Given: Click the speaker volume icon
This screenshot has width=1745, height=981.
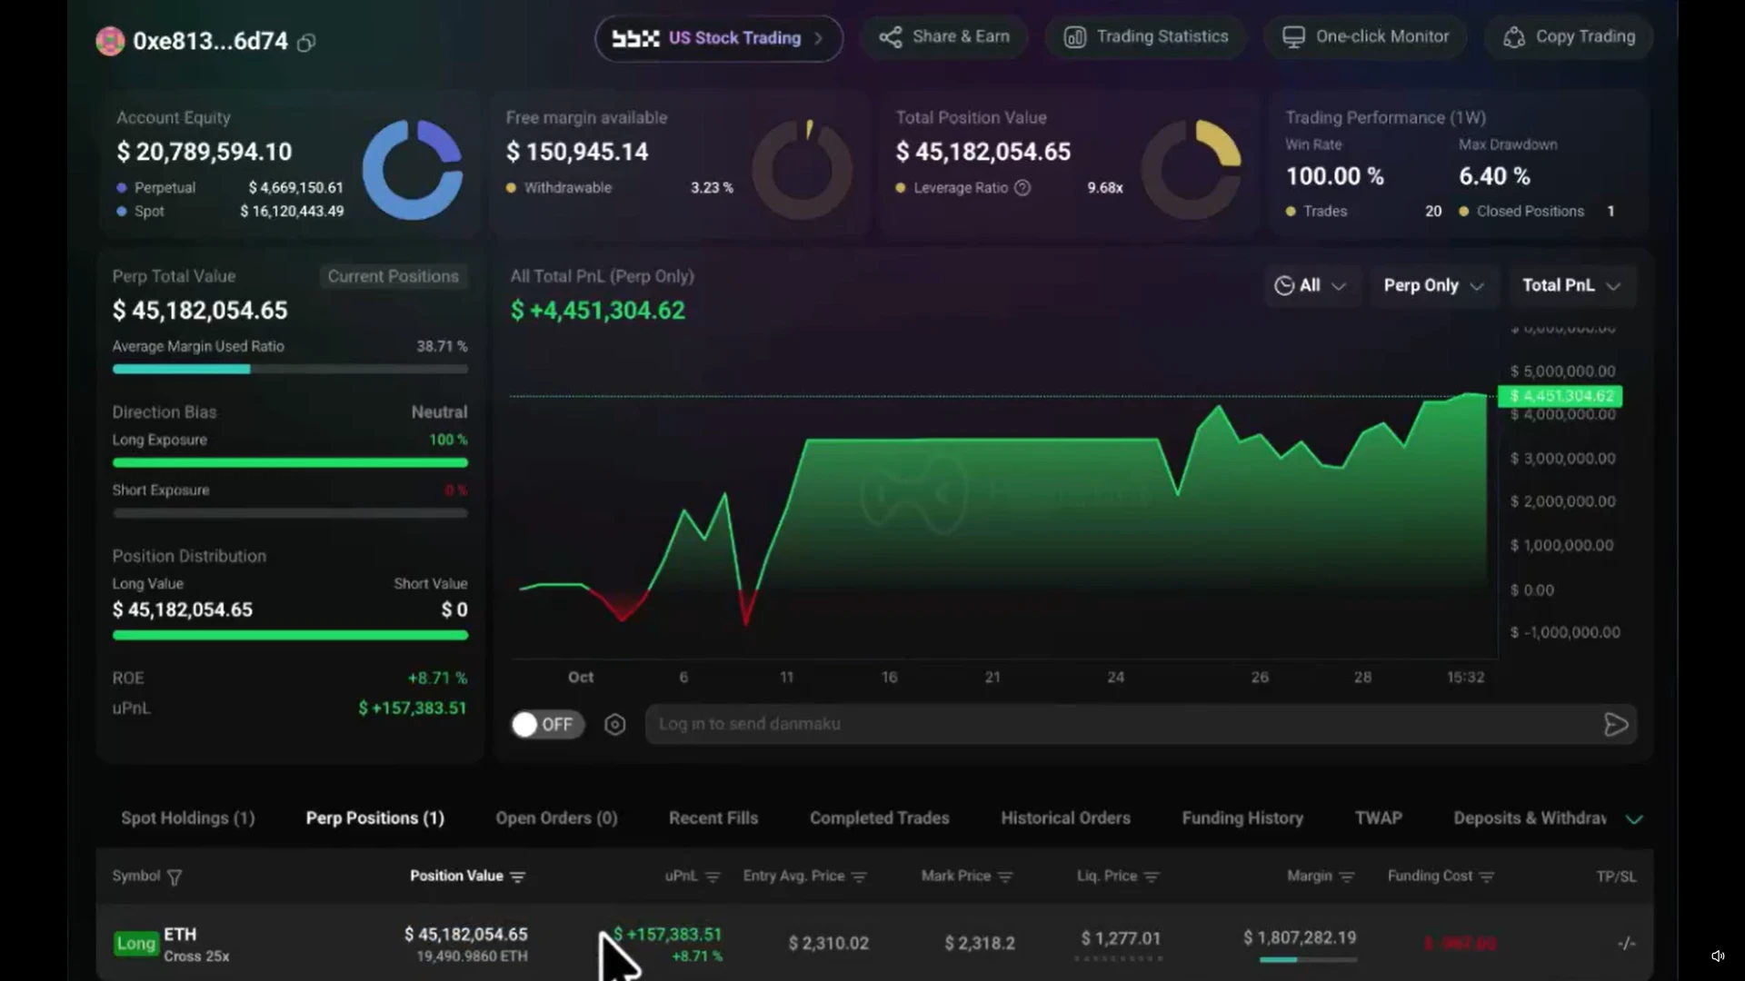Looking at the screenshot, I should pyautogui.click(x=1718, y=956).
